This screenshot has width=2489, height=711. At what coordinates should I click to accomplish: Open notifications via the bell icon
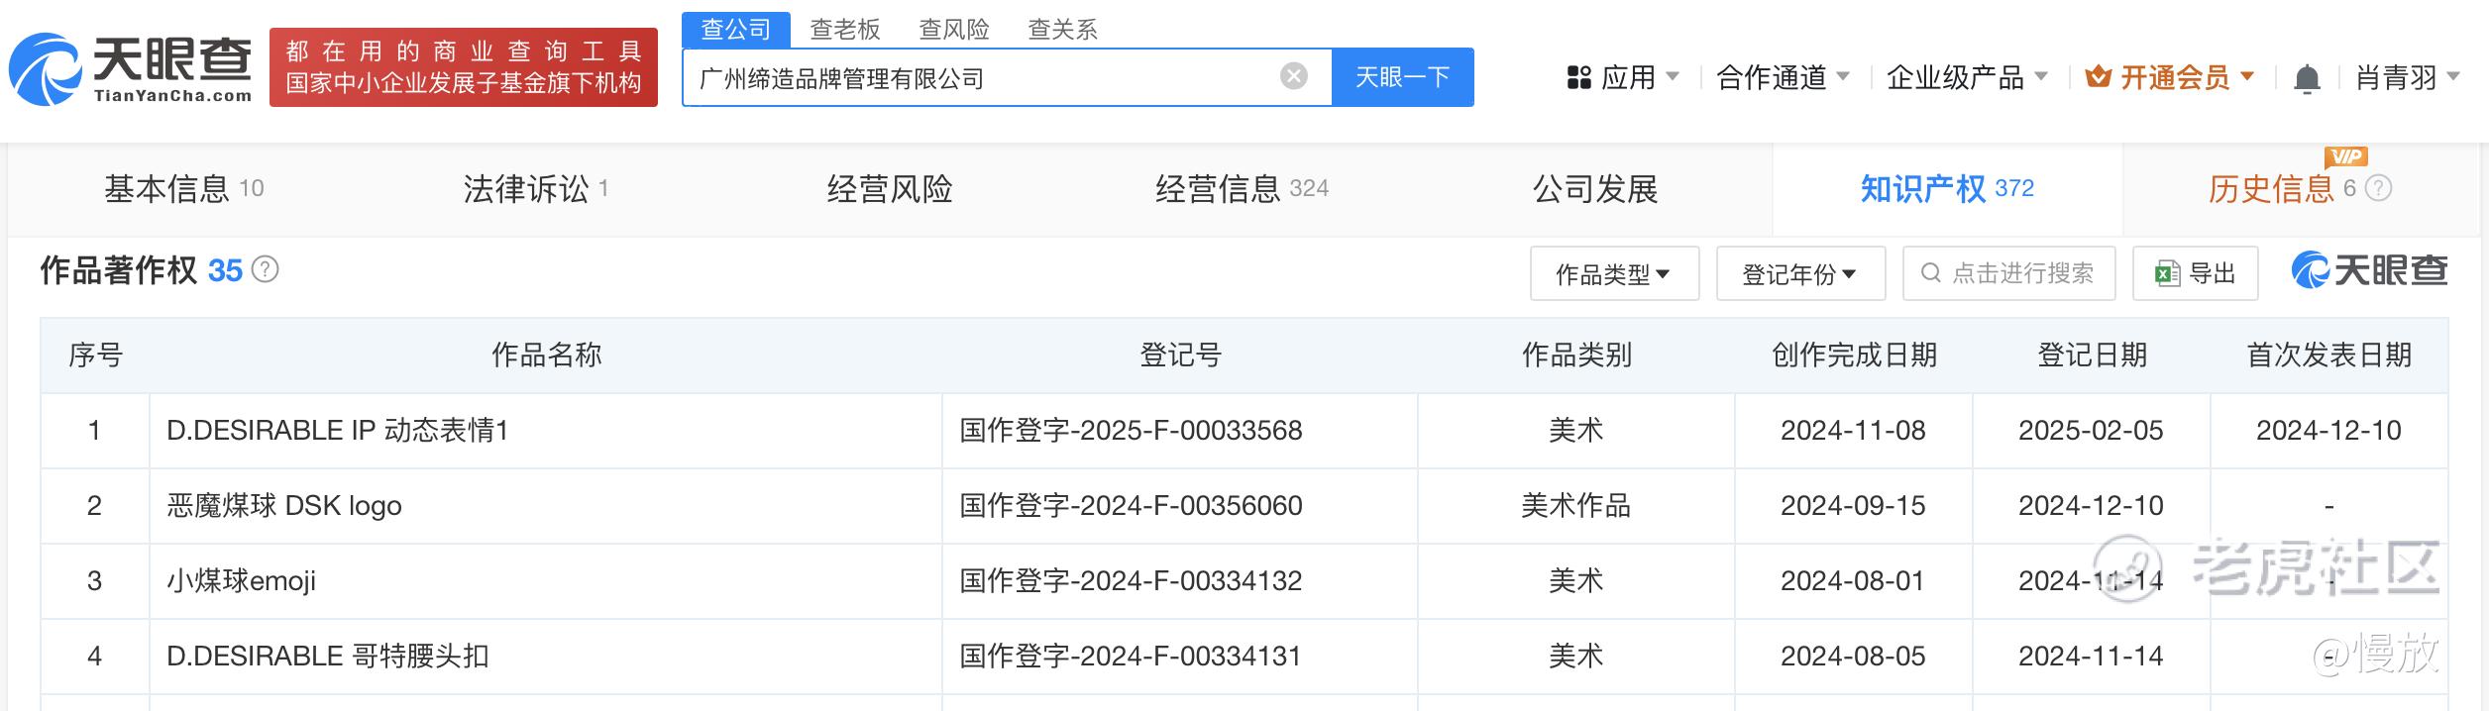[2307, 78]
